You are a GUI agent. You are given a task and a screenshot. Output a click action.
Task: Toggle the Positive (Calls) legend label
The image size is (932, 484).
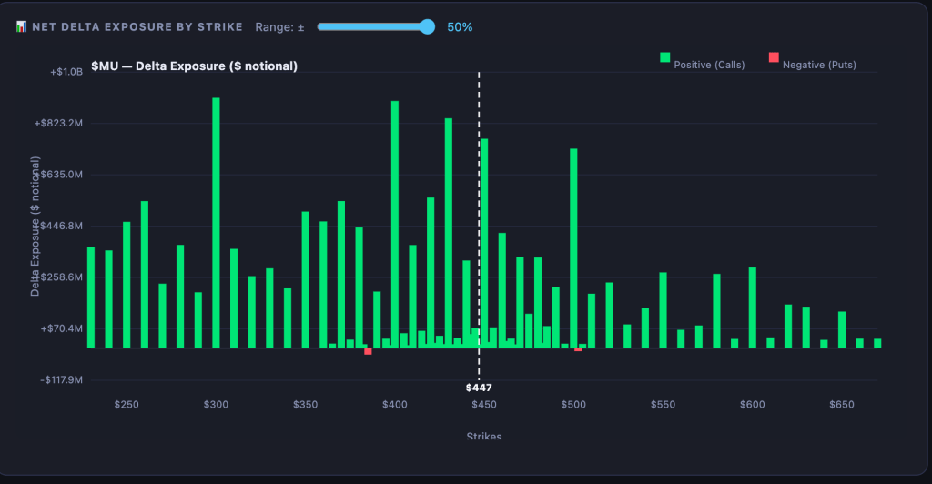[x=708, y=65]
